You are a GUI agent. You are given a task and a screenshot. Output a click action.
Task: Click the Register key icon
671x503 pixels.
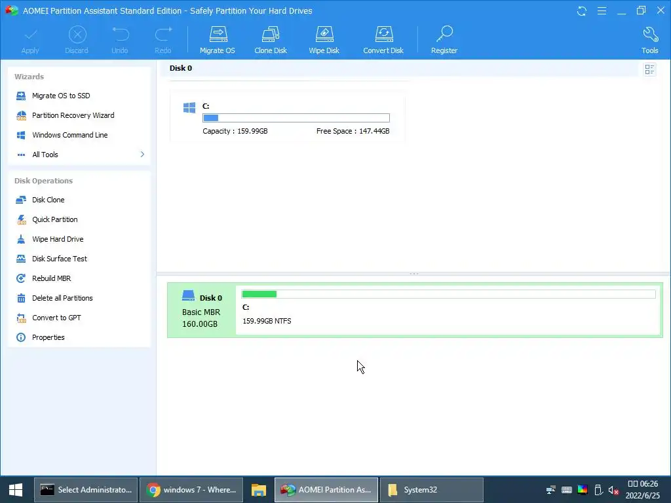(444, 34)
